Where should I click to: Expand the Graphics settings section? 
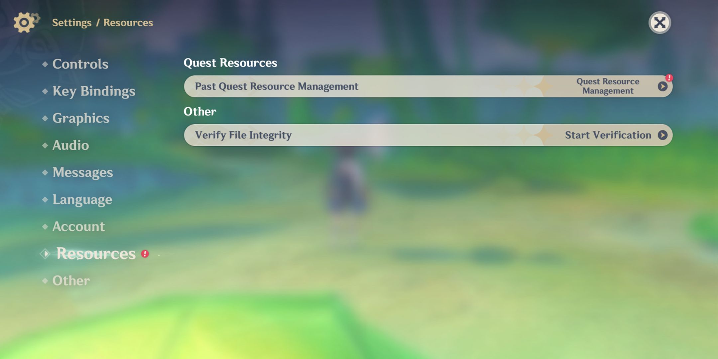(x=80, y=118)
